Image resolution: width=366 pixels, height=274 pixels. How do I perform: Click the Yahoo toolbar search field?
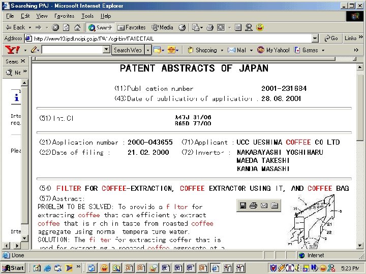pyautogui.click(x=73, y=50)
